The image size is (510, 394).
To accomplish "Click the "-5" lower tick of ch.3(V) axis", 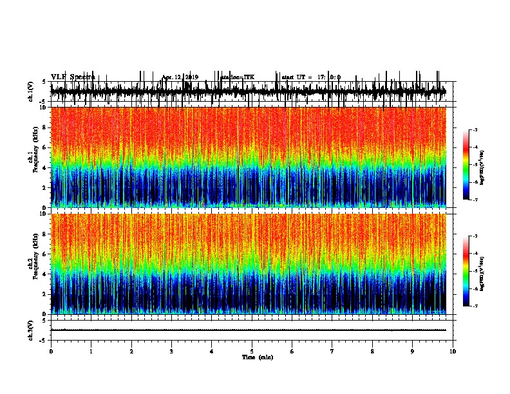I will [x=43, y=341].
